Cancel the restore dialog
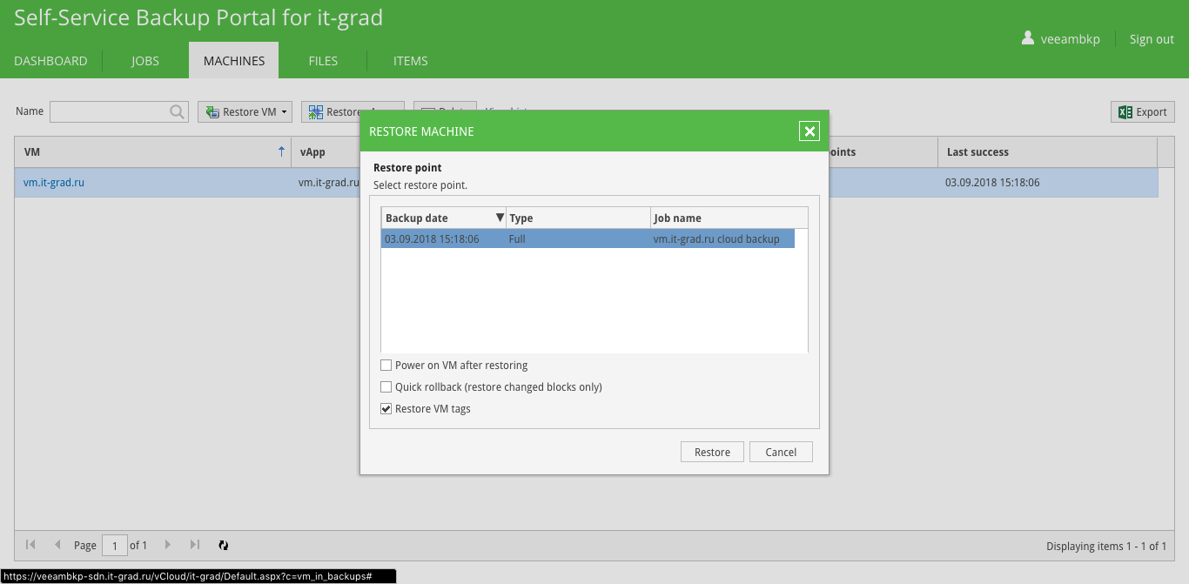Viewport: 1189px width, 584px height. (x=781, y=452)
